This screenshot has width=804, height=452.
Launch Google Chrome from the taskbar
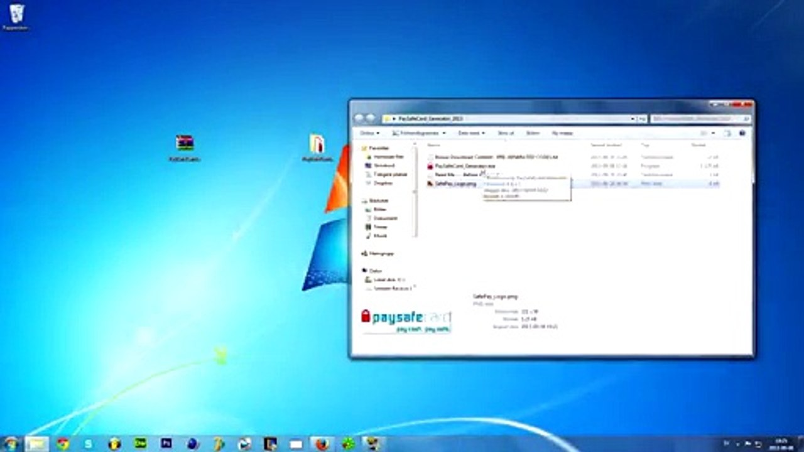tap(63, 444)
